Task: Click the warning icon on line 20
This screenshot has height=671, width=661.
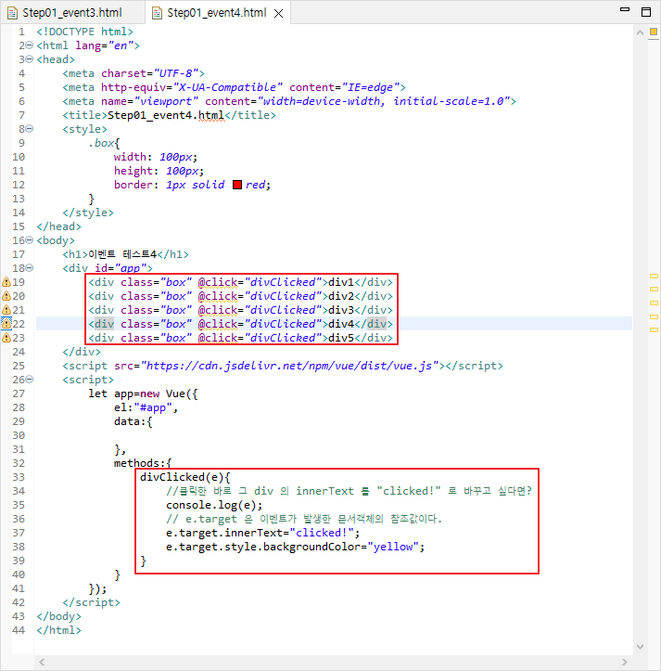Action: [6, 296]
